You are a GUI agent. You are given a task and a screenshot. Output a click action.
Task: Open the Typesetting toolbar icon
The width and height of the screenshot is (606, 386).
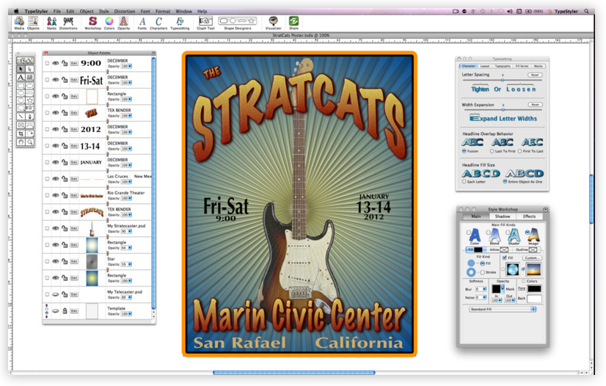click(180, 23)
